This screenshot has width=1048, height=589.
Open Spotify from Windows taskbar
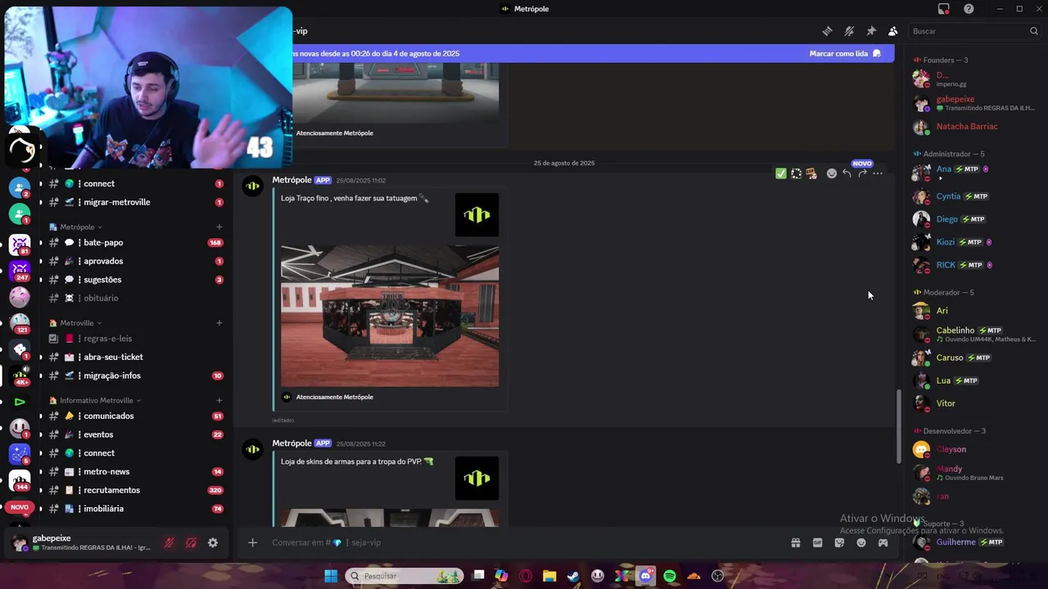click(670, 576)
